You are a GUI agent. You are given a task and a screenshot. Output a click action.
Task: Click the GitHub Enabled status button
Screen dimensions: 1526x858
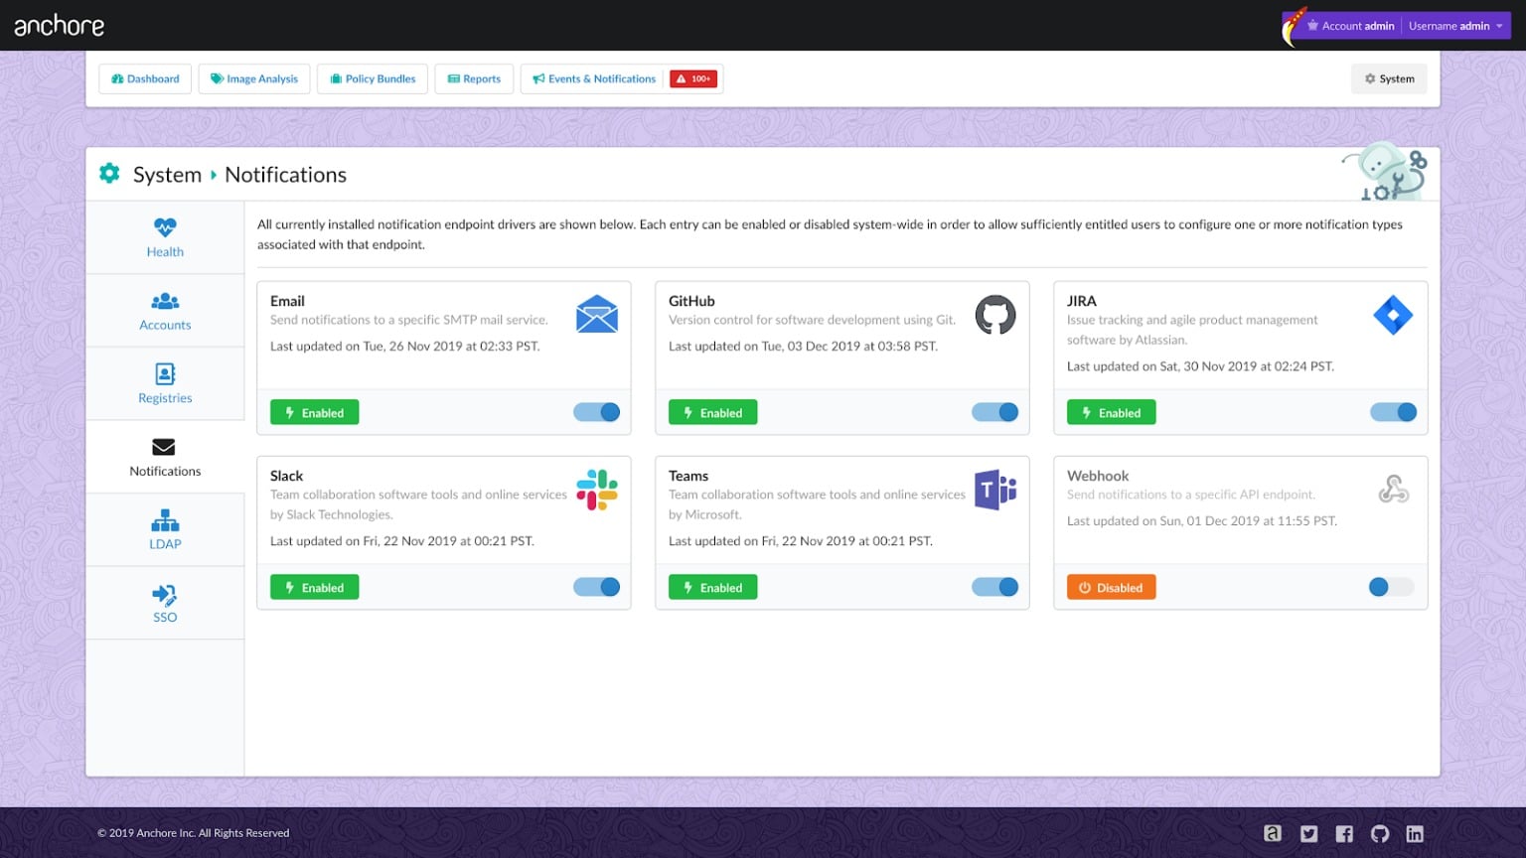pyautogui.click(x=713, y=412)
